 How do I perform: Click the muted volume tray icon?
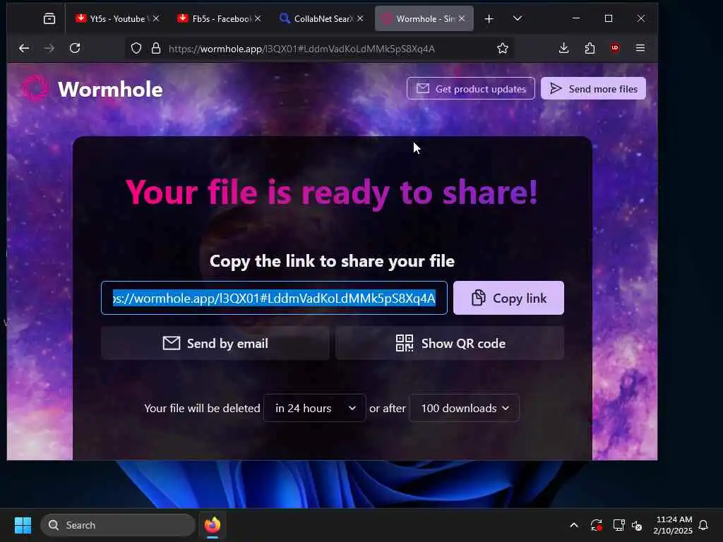tap(638, 525)
